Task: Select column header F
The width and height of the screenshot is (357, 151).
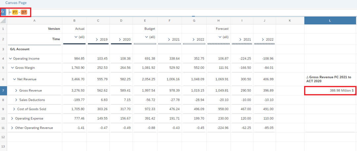Action: point(170,21)
